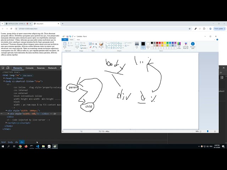Open the File menu in Paint
Image resolution: width=227 pixels, height=170 pixels.
pyautogui.click(x=65, y=40)
